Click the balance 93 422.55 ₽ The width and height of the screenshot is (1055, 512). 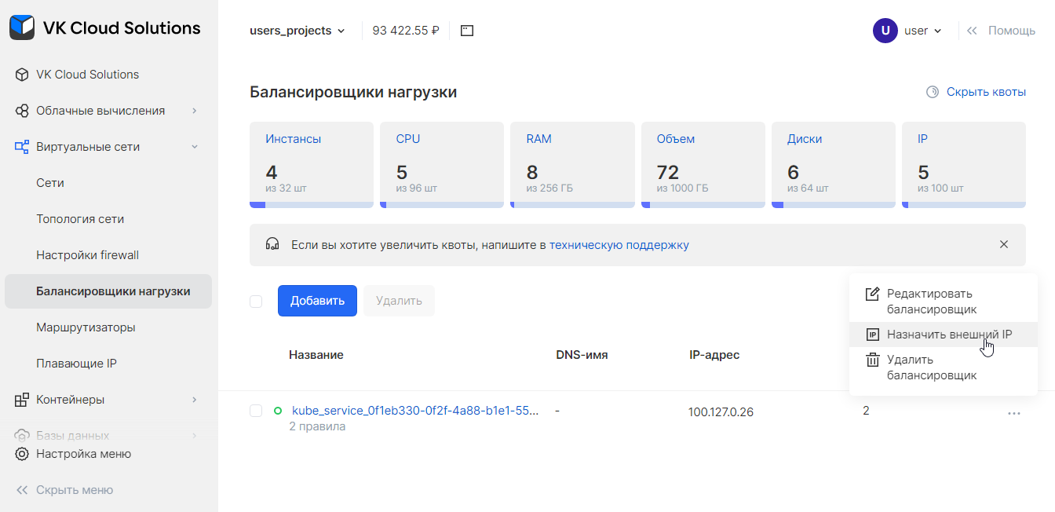pyautogui.click(x=406, y=31)
